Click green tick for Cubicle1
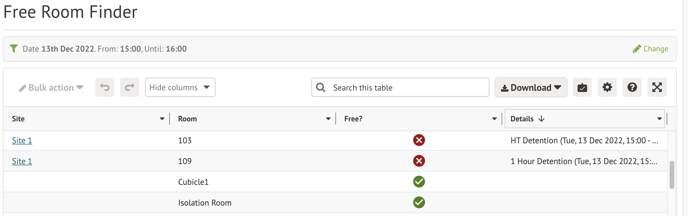 point(419,182)
